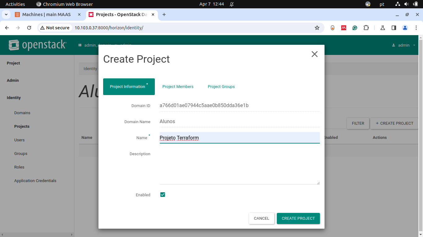Click the Identity breadcrumb

[90, 69]
